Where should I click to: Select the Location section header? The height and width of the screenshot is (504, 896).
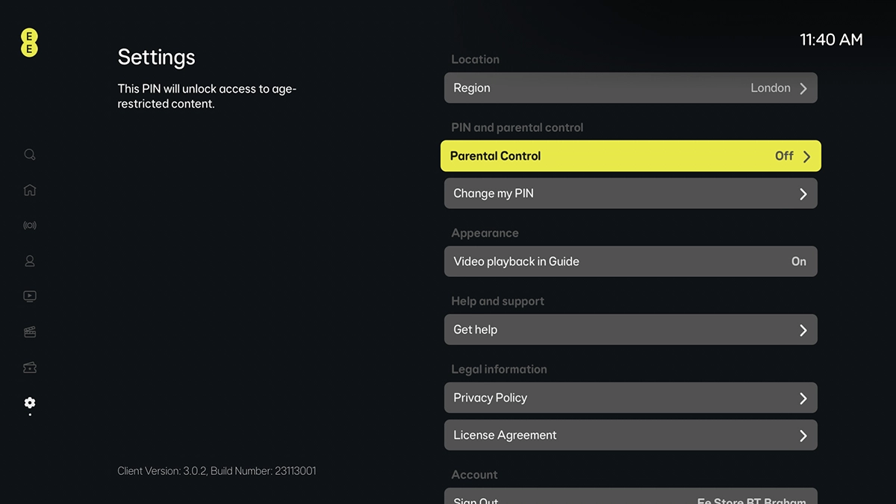click(476, 59)
